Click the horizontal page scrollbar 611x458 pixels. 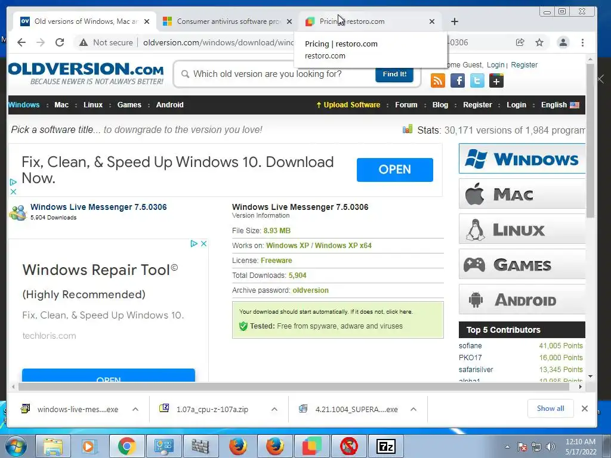pyautogui.click(x=294, y=386)
